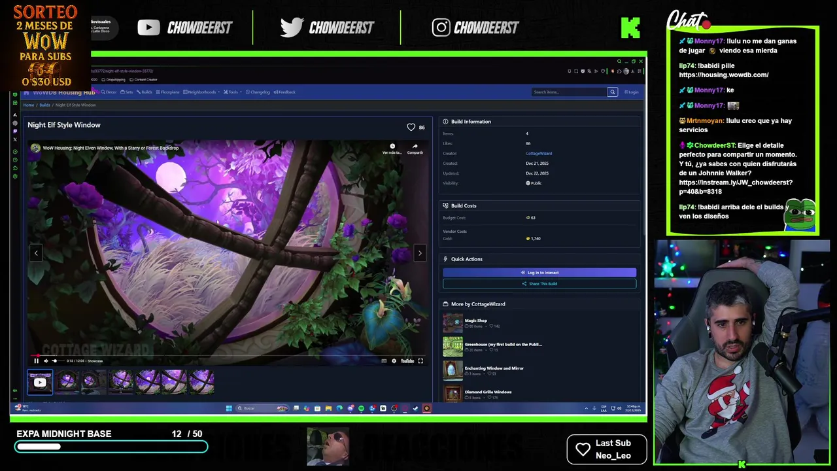Like the build with the heart icon
Screen dimensions: 837x471
tap(411, 127)
